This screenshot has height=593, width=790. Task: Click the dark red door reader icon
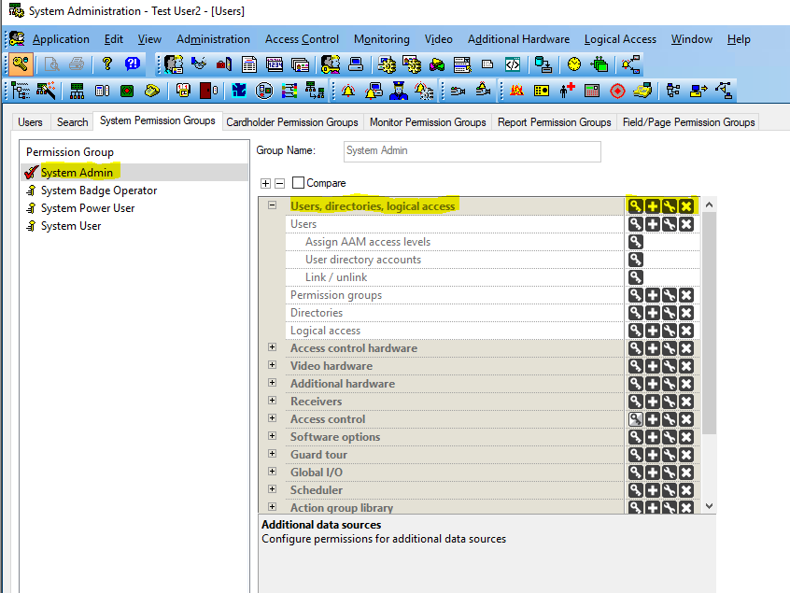tap(208, 91)
